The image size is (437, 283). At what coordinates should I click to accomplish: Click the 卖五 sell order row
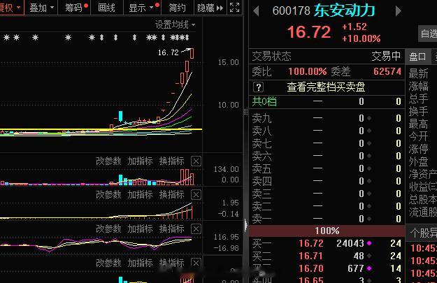[327, 168]
